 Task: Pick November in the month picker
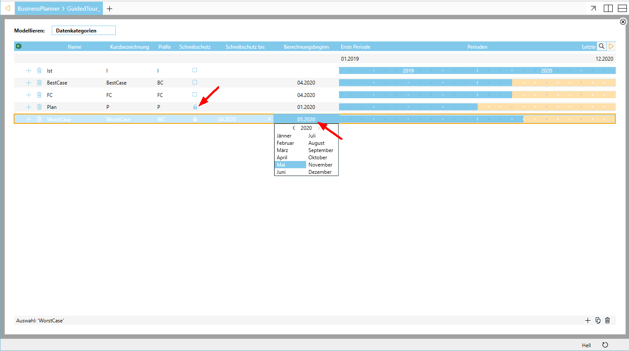click(x=320, y=165)
